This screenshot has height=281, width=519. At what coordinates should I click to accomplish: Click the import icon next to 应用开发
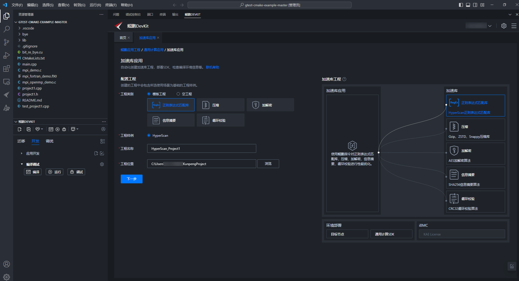click(x=102, y=153)
